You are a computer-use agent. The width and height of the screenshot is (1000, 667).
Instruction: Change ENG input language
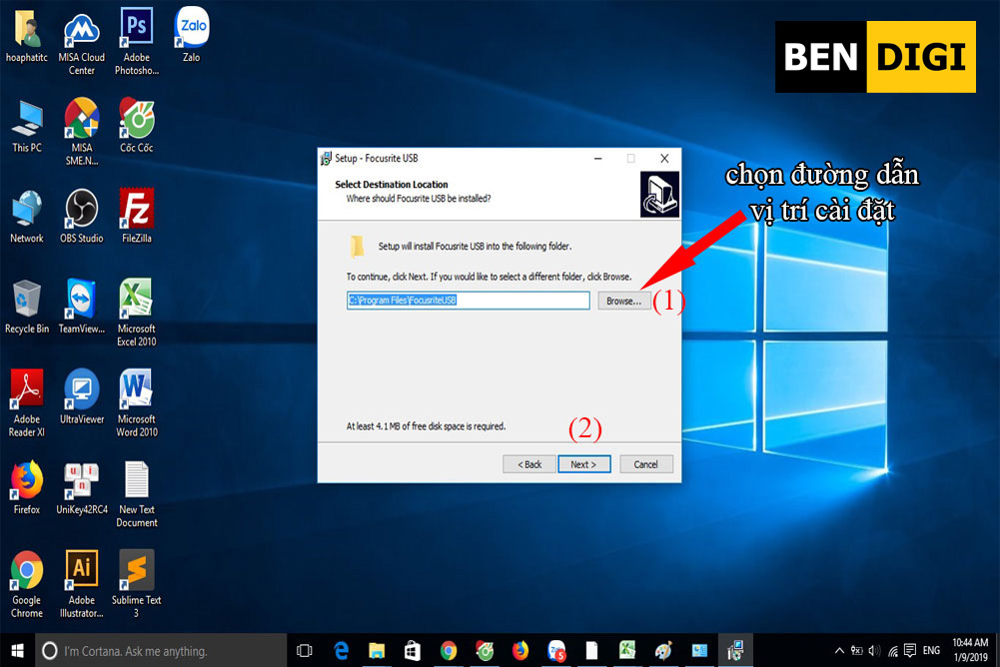coord(931,650)
